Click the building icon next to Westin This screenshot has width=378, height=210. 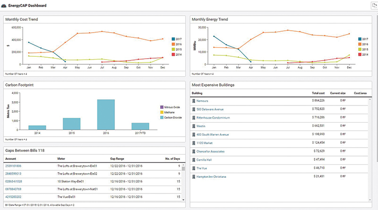(194, 126)
